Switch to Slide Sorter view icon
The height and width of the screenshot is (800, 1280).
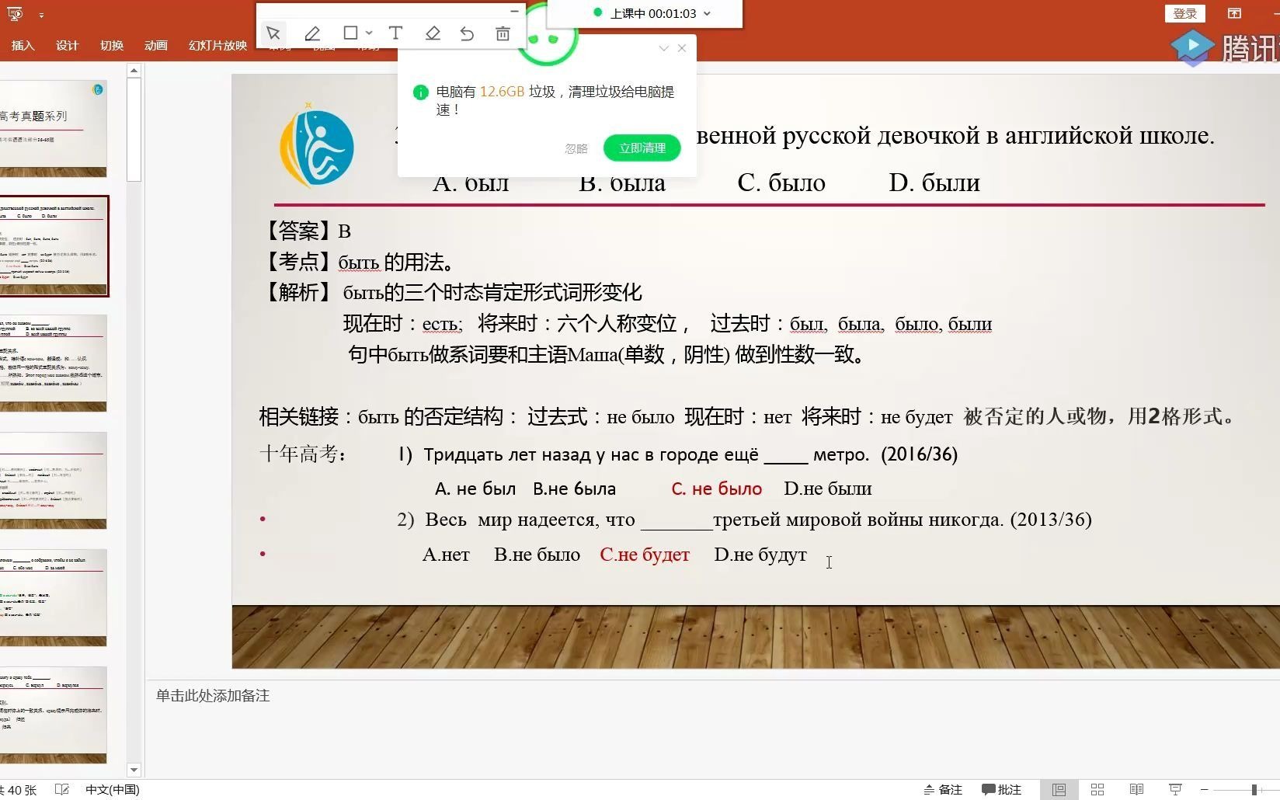tap(1097, 790)
